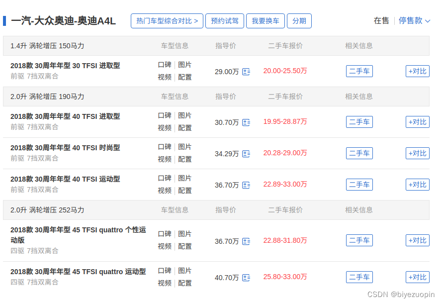The height and width of the screenshot is (303, 442).
Task: Select the 在售 tab
Action: [381, 20]
